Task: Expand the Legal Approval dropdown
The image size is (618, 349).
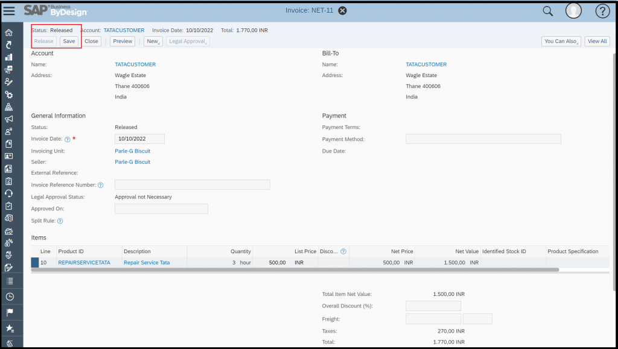Action: (188, 42)
